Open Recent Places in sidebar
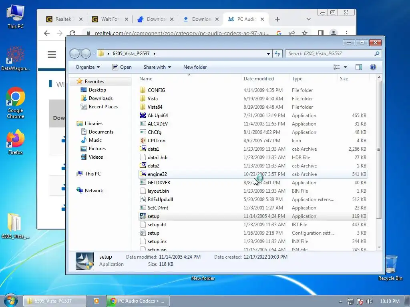The width and height of the screenshot is (410, 307). point(103,106)
